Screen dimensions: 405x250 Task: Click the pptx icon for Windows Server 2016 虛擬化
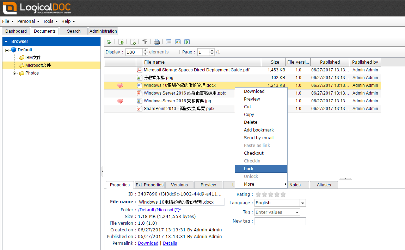139,93
